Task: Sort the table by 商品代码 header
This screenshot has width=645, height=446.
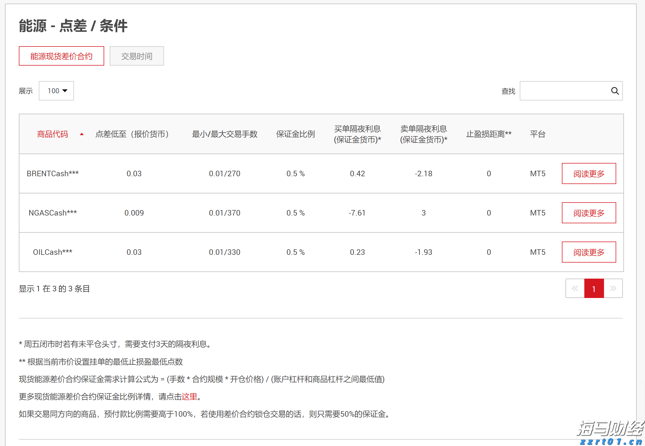Action: (x=53, y=134)
